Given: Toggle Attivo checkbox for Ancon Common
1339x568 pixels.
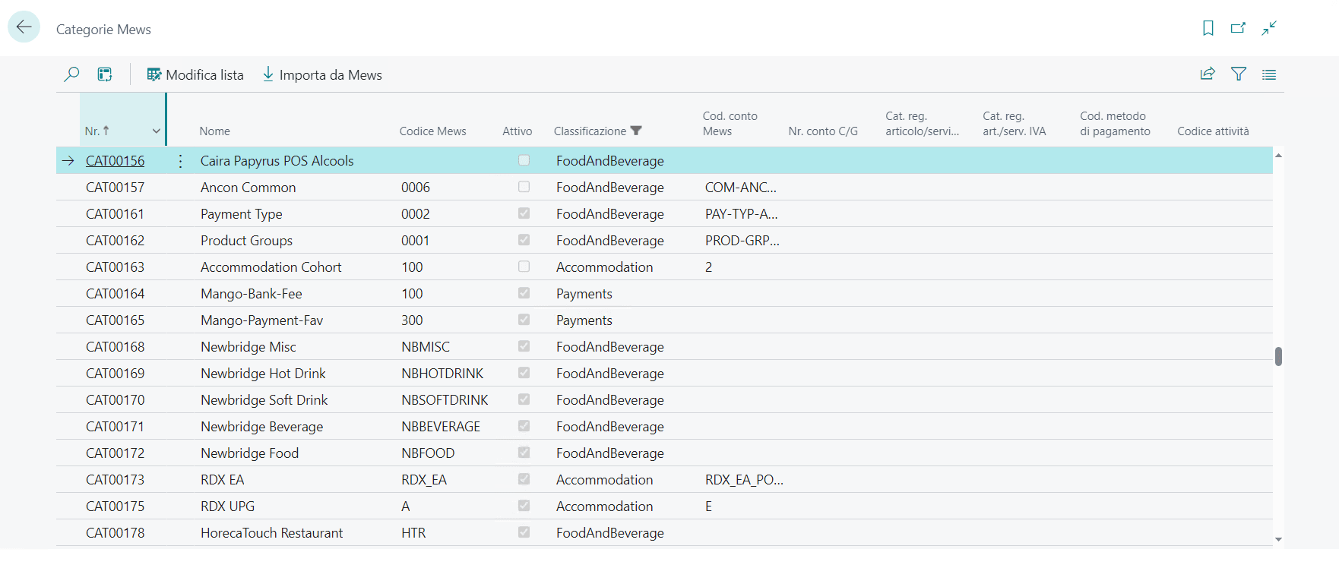Looking at the screenshot, I should coord(524,187).
